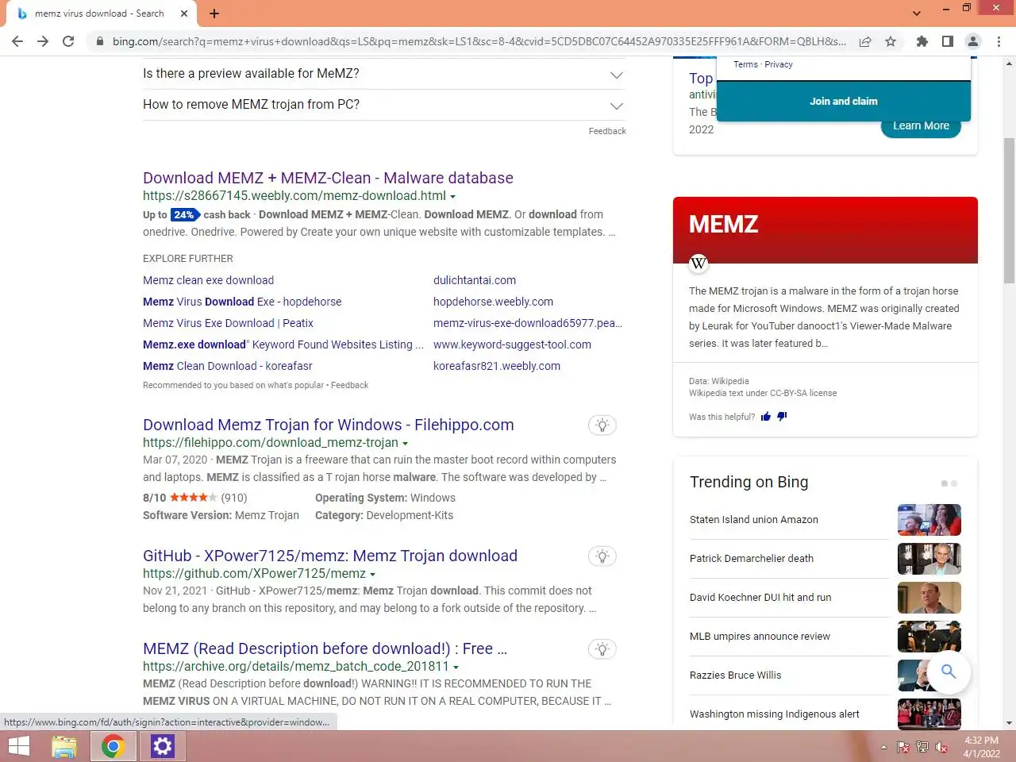Open Washington missing Indigenous alert trend
This screenshot has height=762, width=1016.
774,714
